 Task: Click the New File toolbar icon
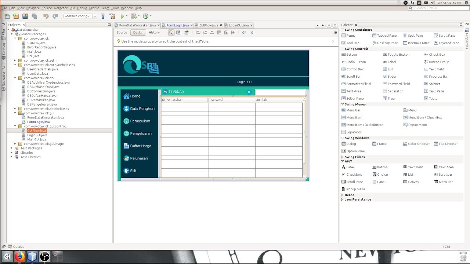tap(7, 16)
